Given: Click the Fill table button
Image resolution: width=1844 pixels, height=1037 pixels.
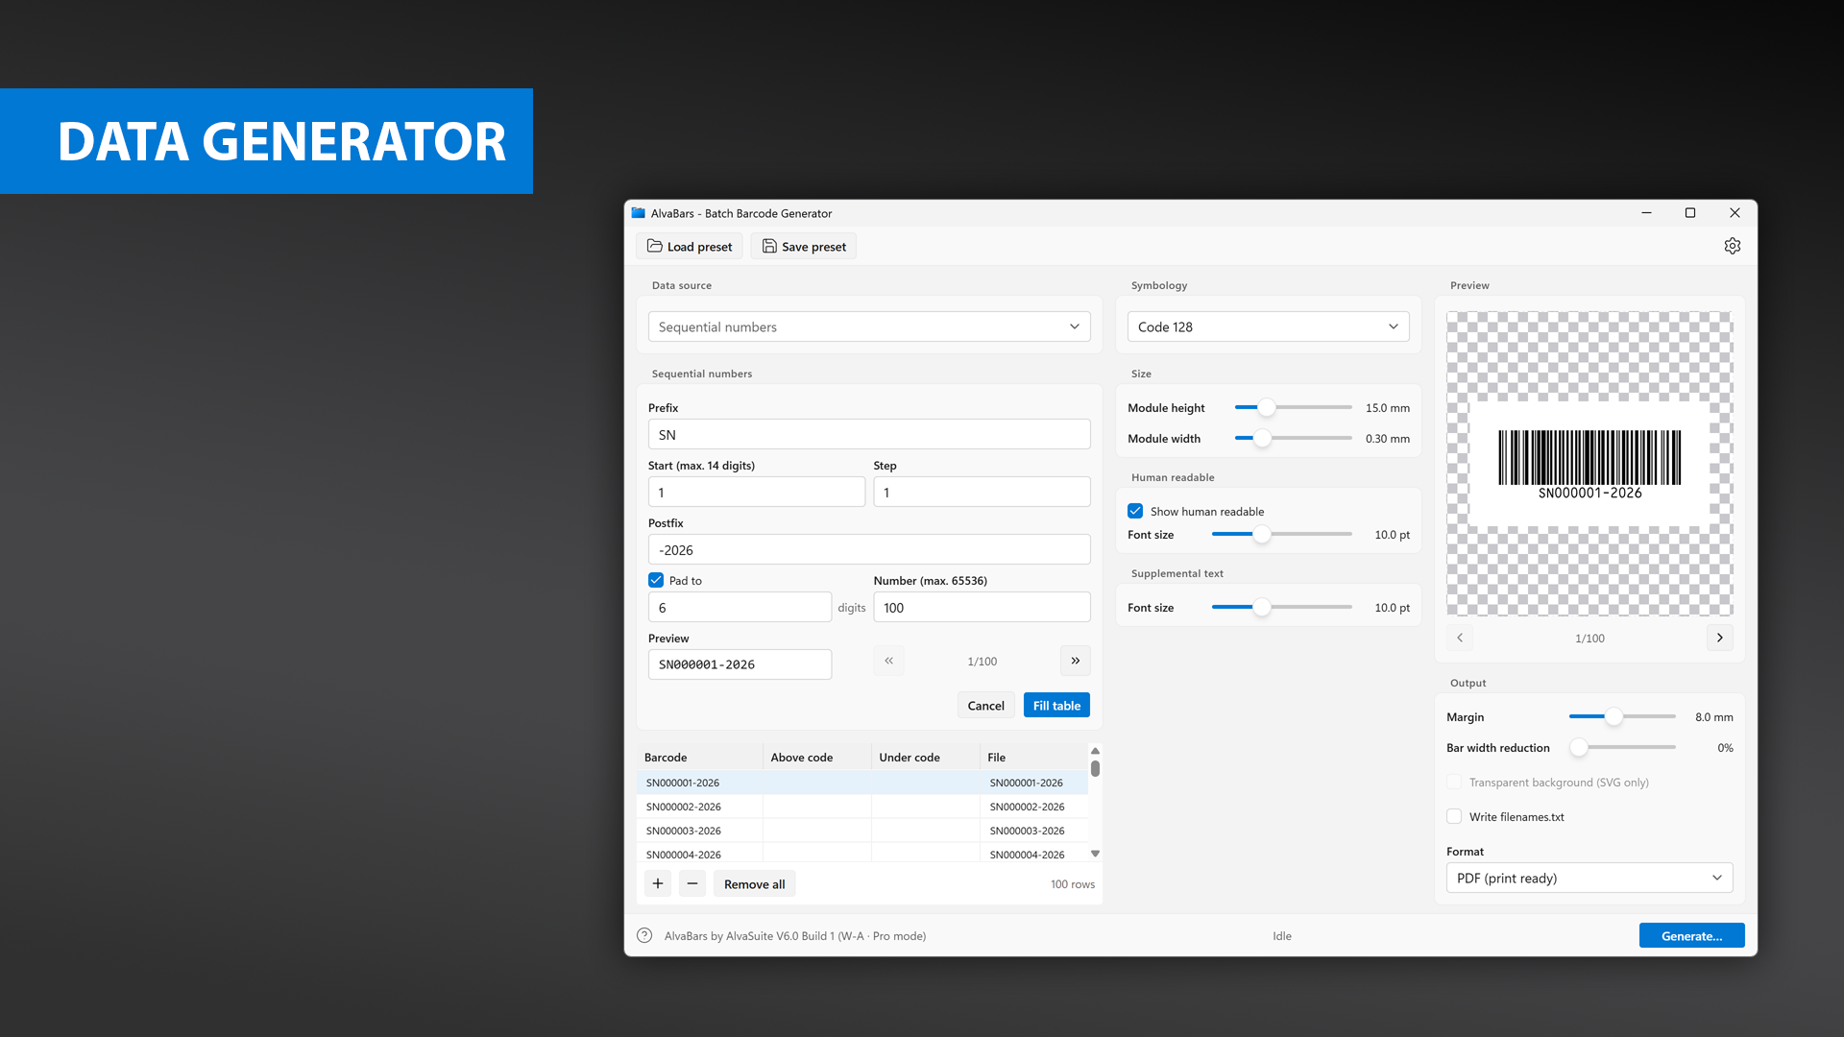Looking at the screenshot, I should tap(1056, 706).
